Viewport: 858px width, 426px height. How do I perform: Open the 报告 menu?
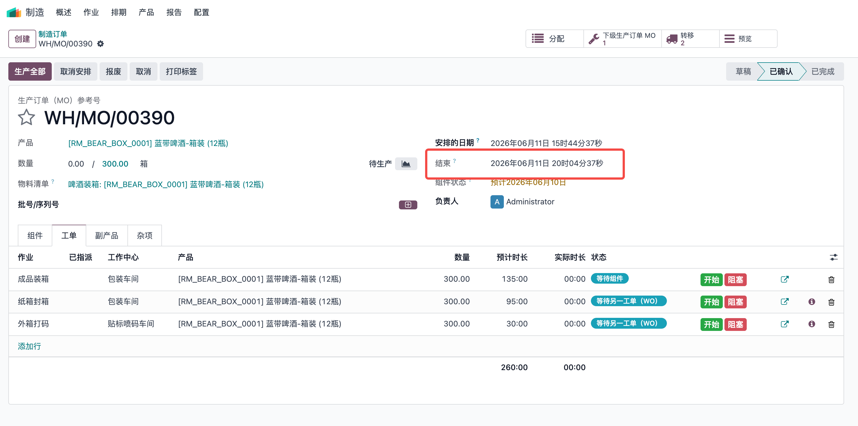tap(174, 12)
